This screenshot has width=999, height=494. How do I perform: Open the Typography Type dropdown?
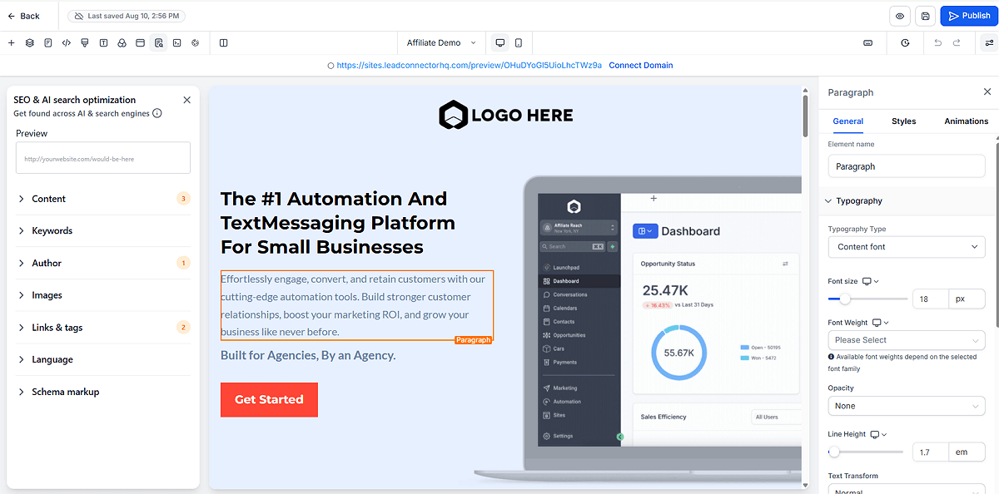(907, 247)
